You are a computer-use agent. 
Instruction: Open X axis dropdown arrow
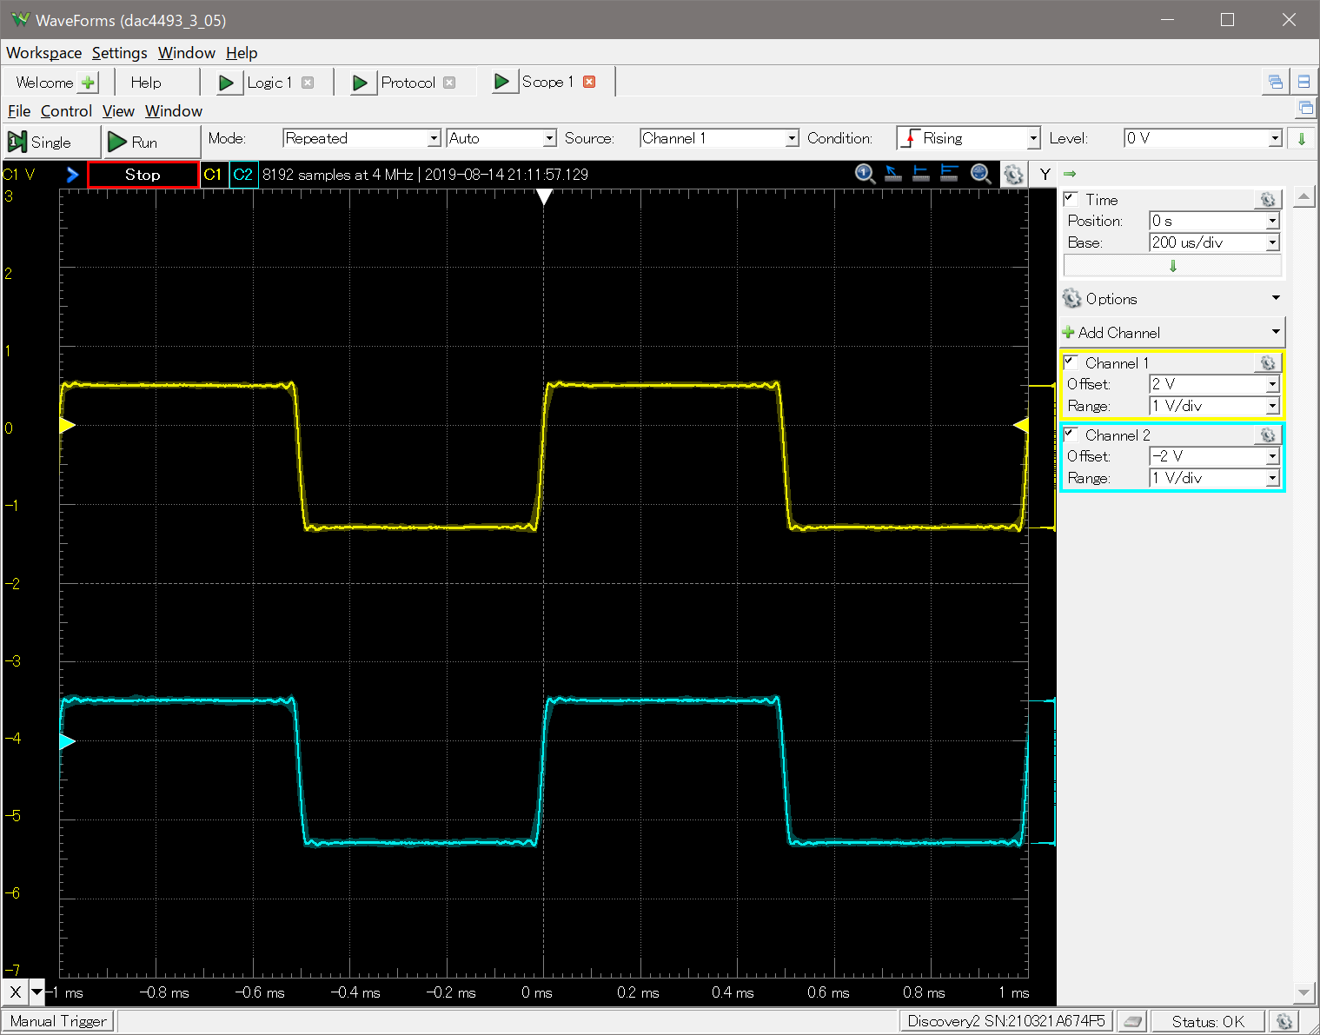click(x=37, y=992)
